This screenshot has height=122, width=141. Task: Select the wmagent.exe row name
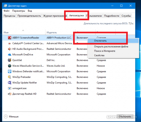(x=19, y=88)
